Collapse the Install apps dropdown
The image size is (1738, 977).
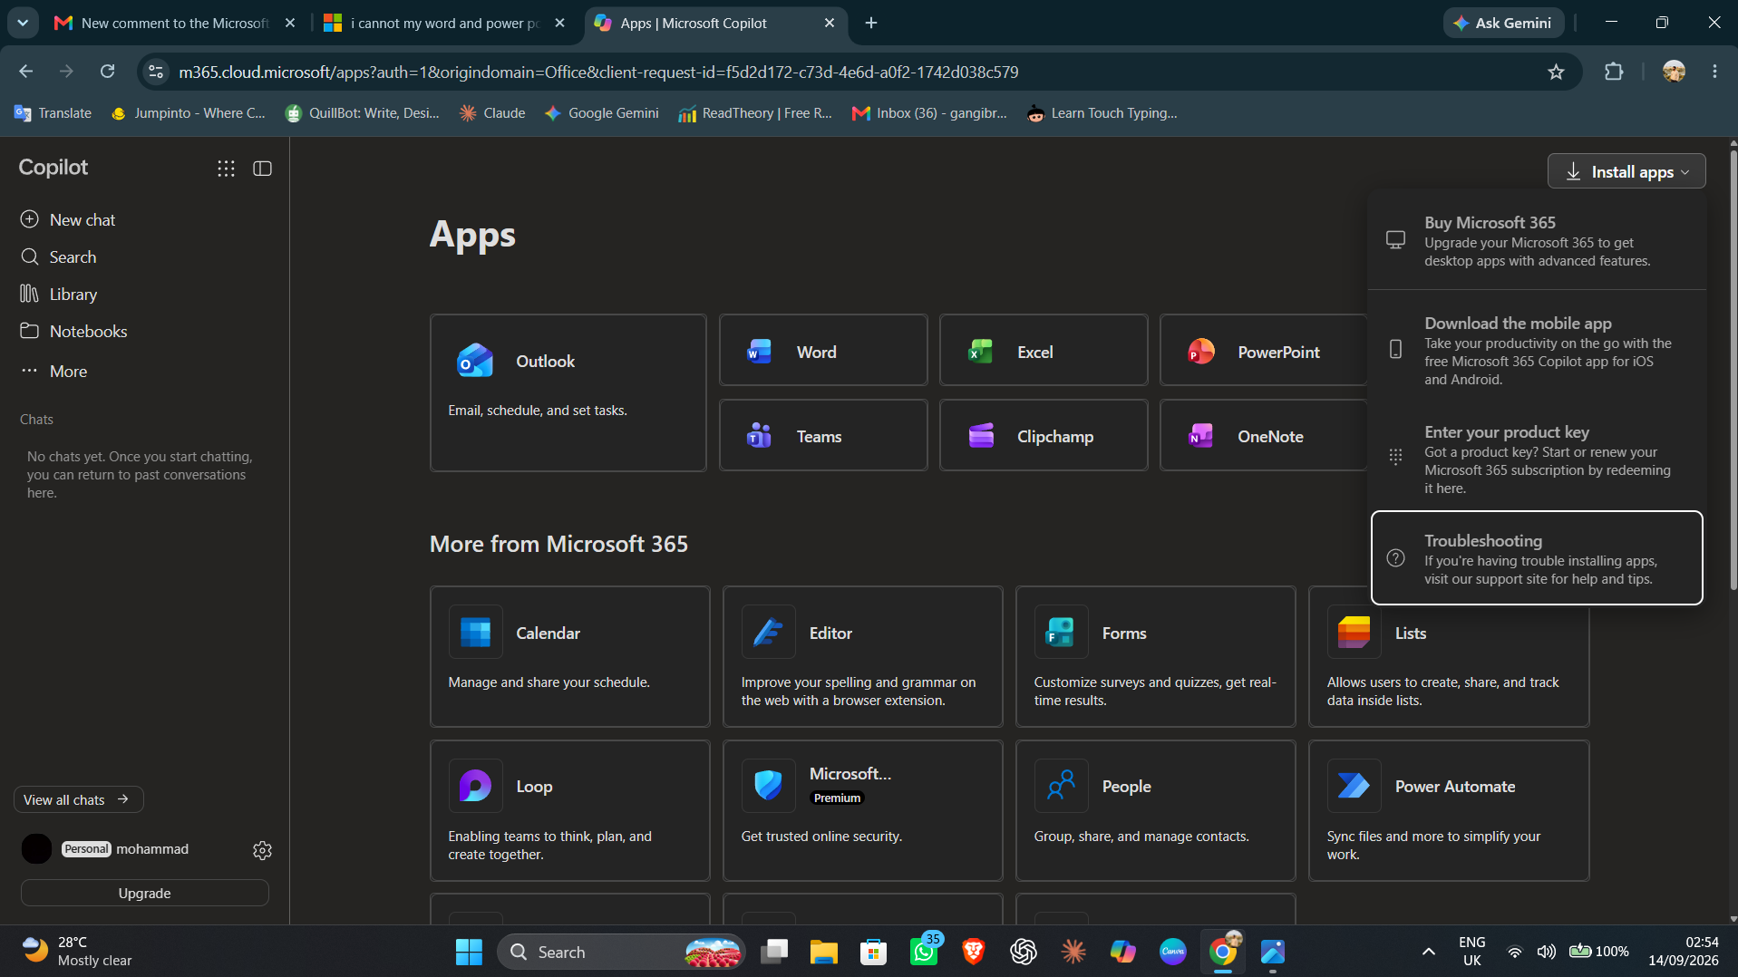click(x=1626, y=171)
